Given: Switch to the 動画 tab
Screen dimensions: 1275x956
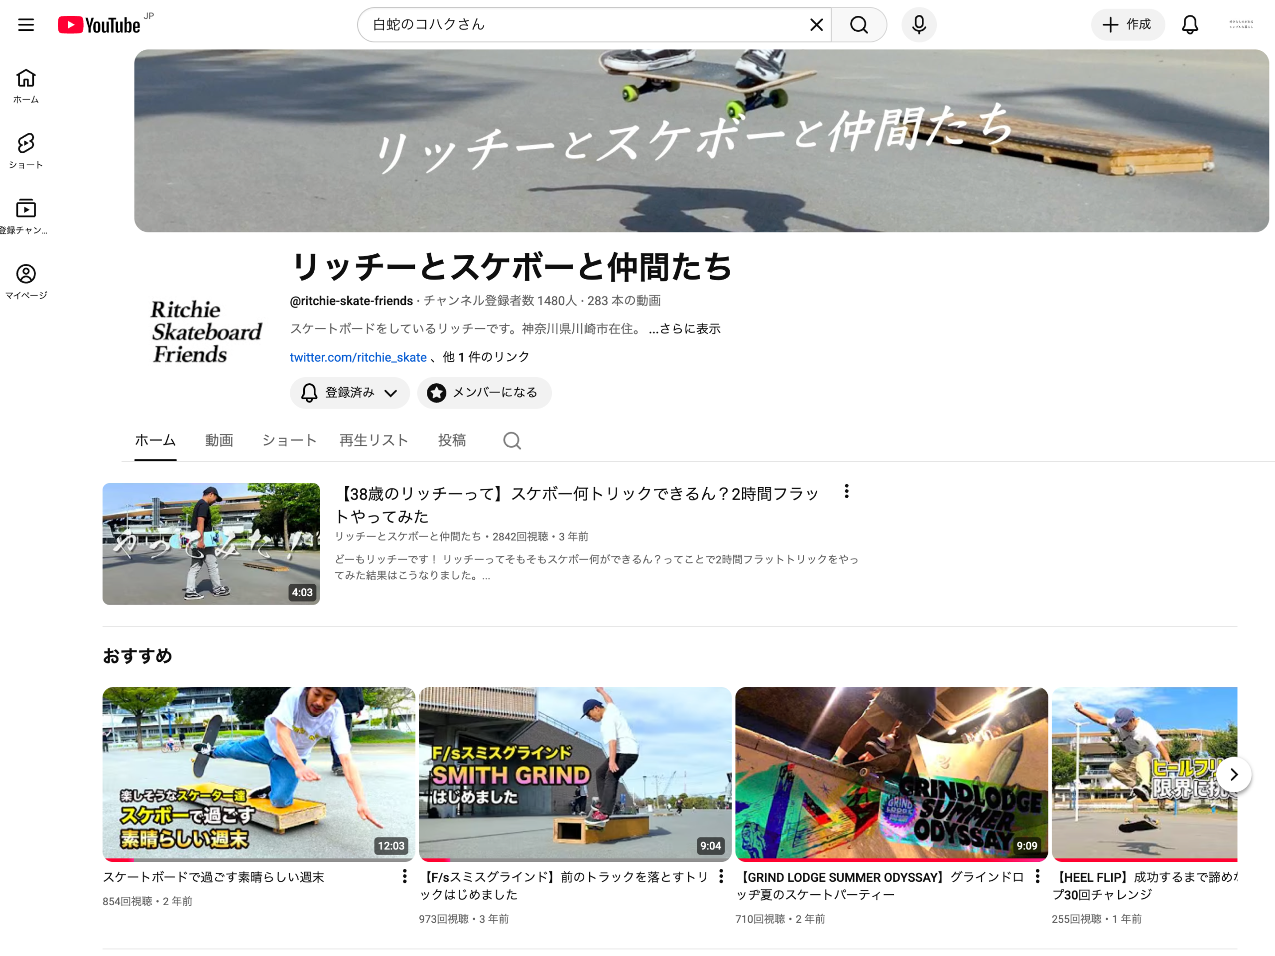Looking at the screenshot, I should 219,440.
